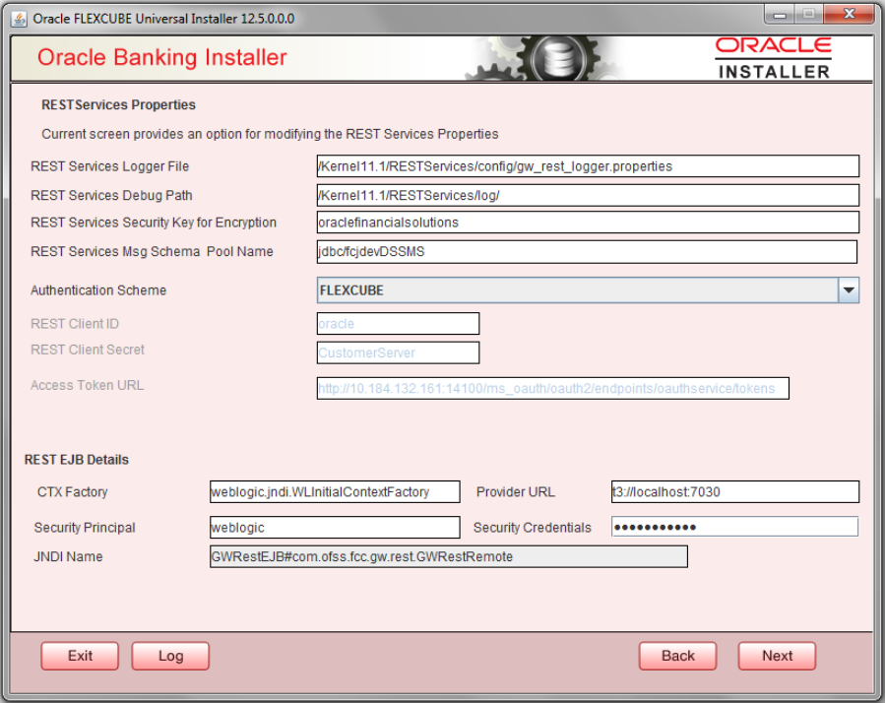Click the 'REST Services Logger File' label
Viewport: 885px width, 703px height.
(x=109, y=166)
